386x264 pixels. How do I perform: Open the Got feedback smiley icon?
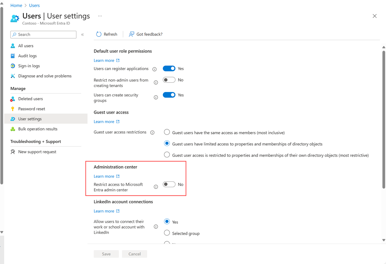pos(131,34)
